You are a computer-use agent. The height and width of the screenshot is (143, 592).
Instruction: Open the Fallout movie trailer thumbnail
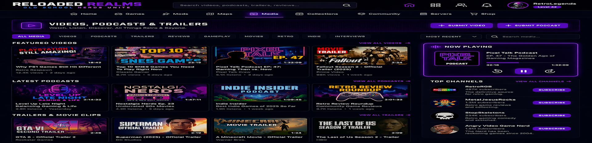(361, 55)
